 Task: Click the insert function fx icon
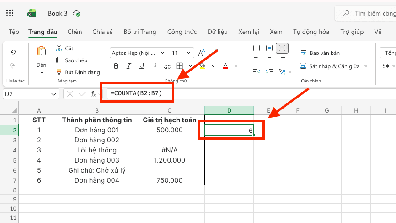coord(93,94)
